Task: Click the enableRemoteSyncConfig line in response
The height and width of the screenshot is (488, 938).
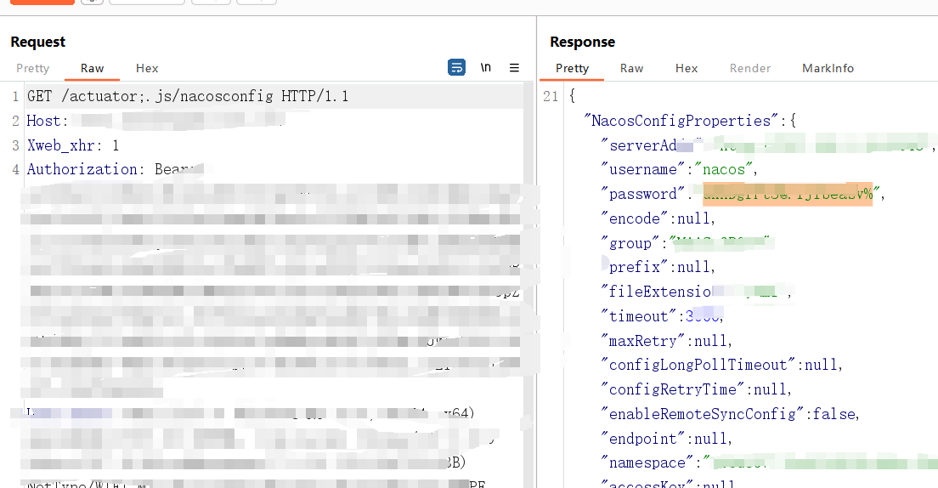Action: [x=731, y=414]
